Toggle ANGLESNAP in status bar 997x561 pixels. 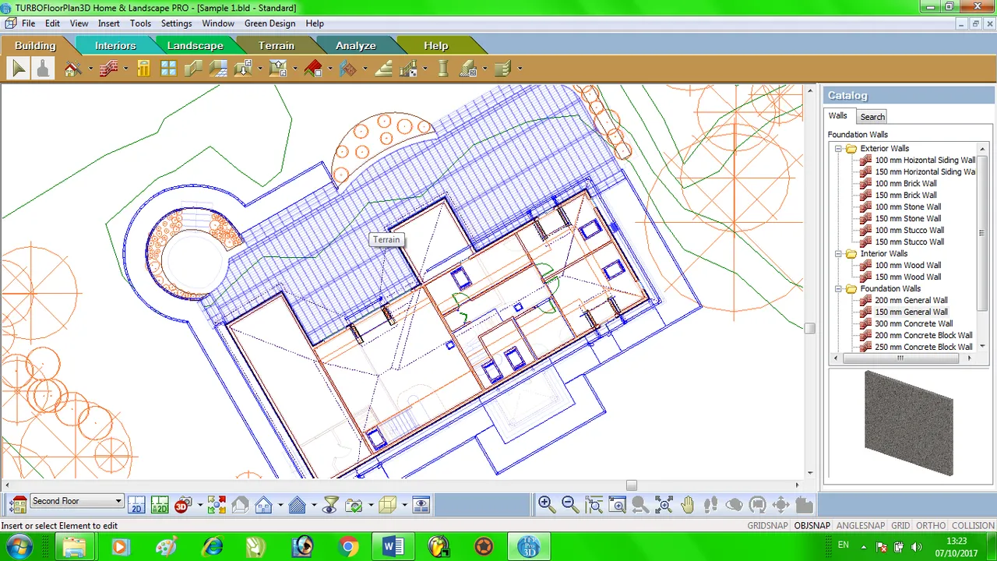click(861, 526)
